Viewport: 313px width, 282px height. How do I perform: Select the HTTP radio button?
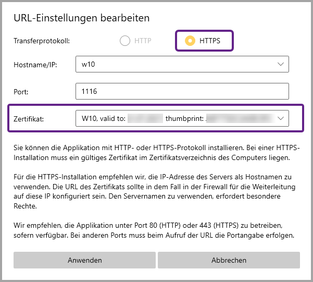(125, 41)
